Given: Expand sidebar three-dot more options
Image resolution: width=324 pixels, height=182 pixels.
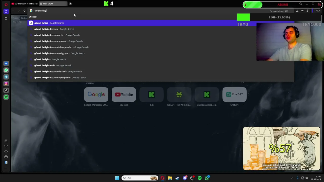Looking at the screenshot, I should coord(6,168).
